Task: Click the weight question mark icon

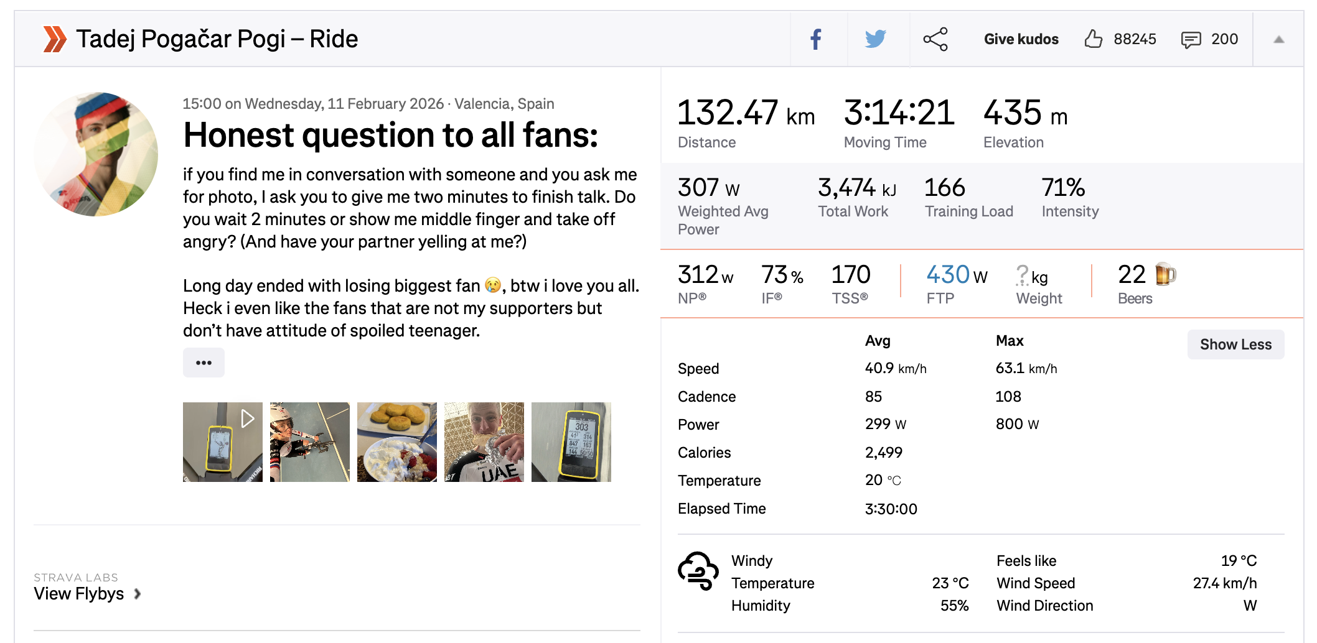Action: (1022, 275)
